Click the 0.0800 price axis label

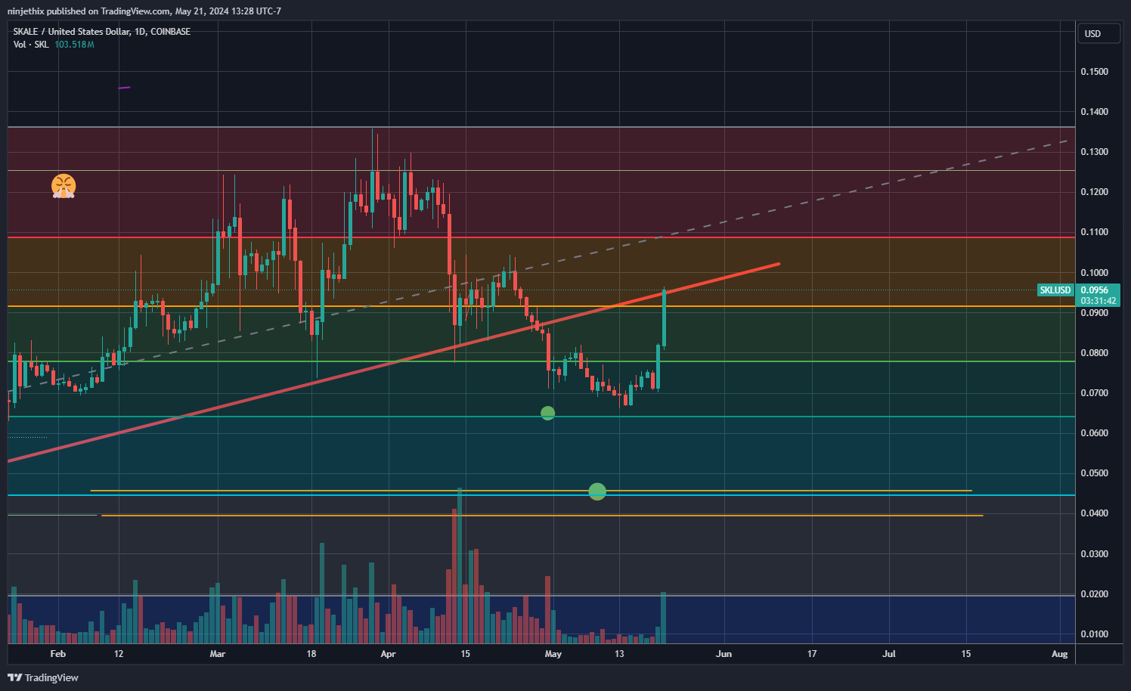click(x=1095, y=353)
